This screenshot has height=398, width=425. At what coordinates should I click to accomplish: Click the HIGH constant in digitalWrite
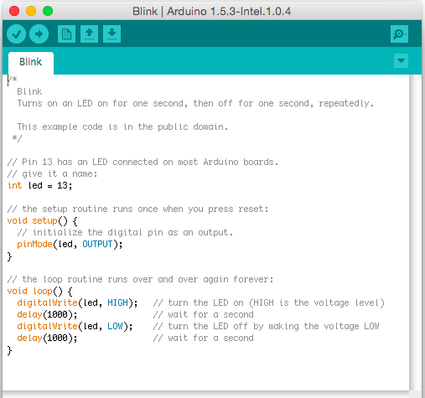pos(117,303)
